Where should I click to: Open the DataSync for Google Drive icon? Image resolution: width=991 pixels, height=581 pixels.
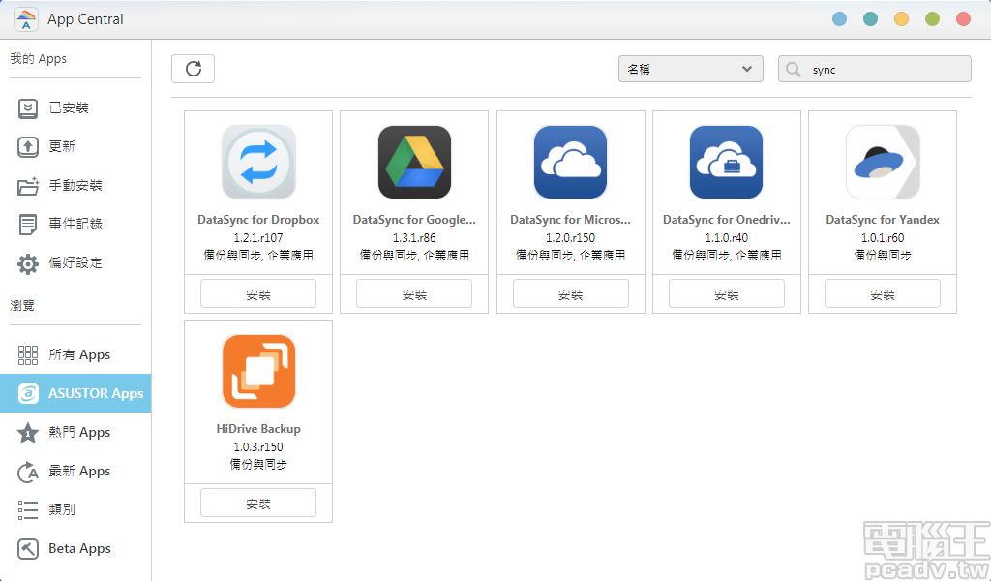click(414, 163)
